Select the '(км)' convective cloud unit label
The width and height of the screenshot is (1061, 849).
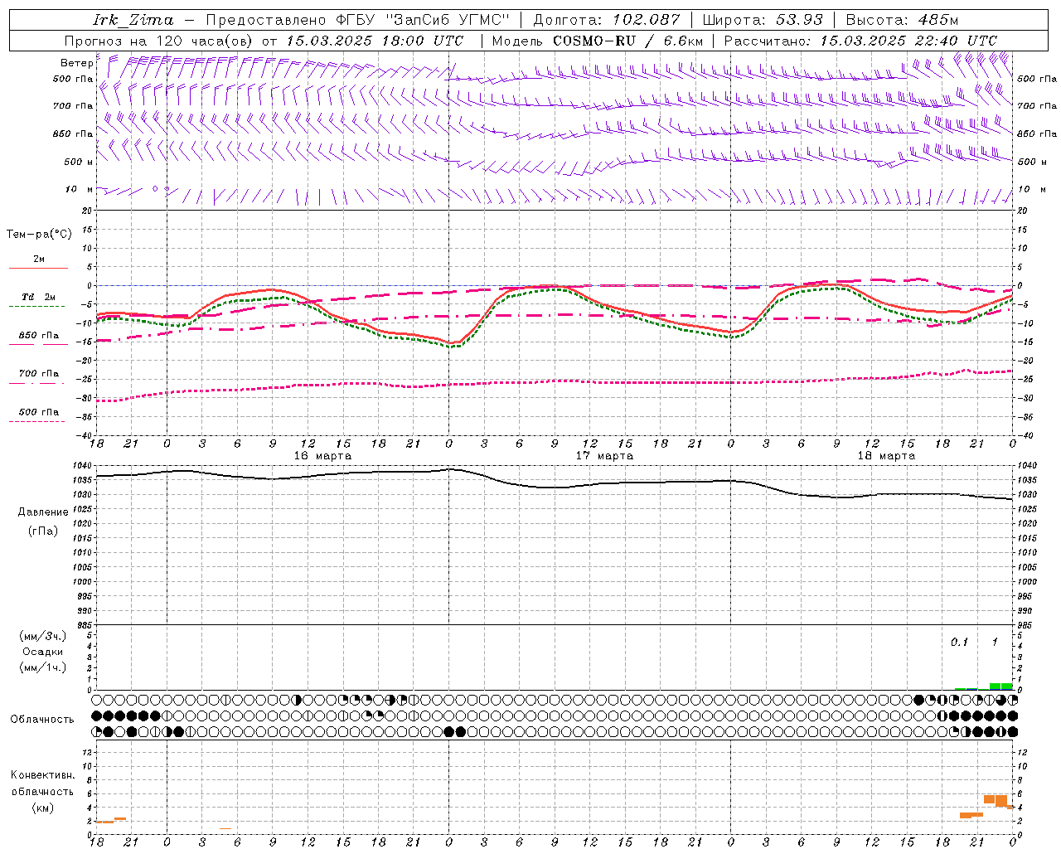coord(43,808)
